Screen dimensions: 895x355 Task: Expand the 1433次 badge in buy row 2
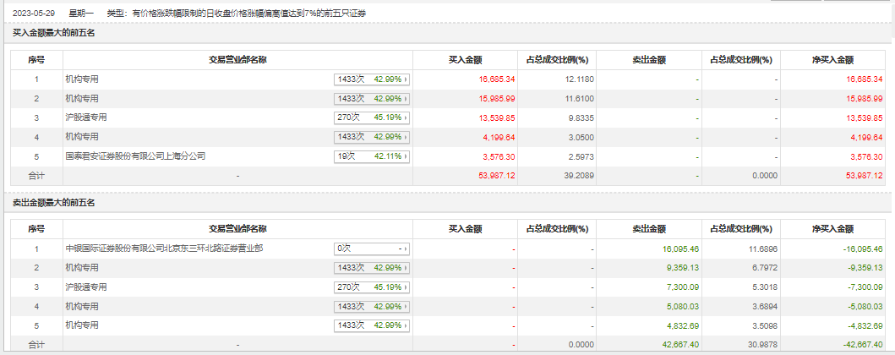tap(371, 98)
